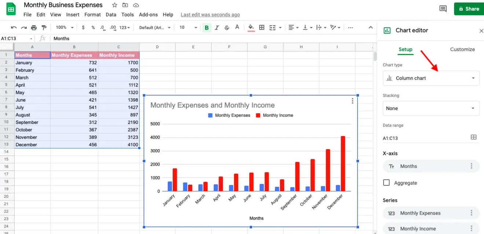
Task: Open the fill color tool
Action: (x=251, y=27)
